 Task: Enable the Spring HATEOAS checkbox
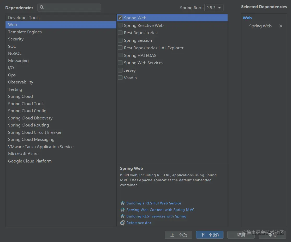120,55
